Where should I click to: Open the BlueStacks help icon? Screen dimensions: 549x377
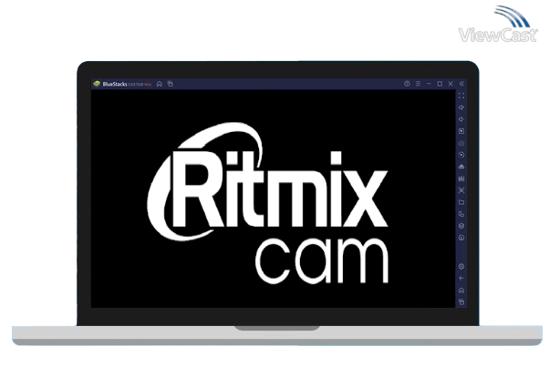pyautogui.click(x=407, y=84)
